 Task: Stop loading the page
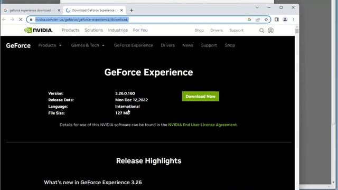(x=21, y=20)
